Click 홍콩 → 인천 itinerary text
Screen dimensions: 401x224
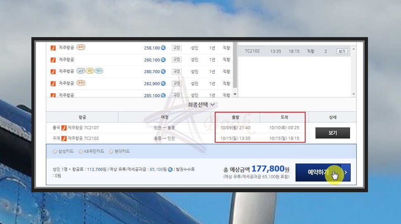tap(164, 139)
